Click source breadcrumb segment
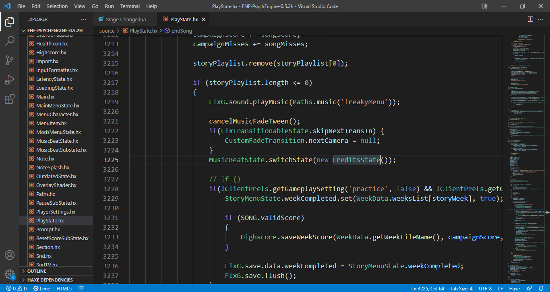 coord(107,31)
